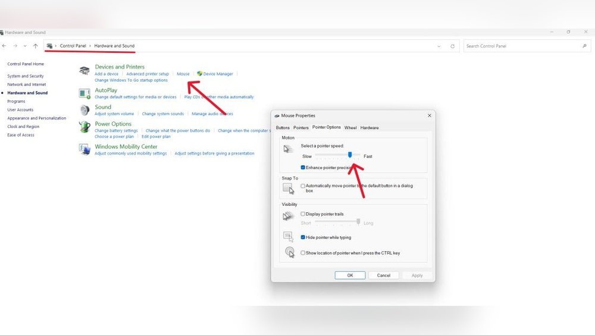Click the Devices and Printers icon
The width and height of the screenshot is (595, 335).
(x=85, y=71)
